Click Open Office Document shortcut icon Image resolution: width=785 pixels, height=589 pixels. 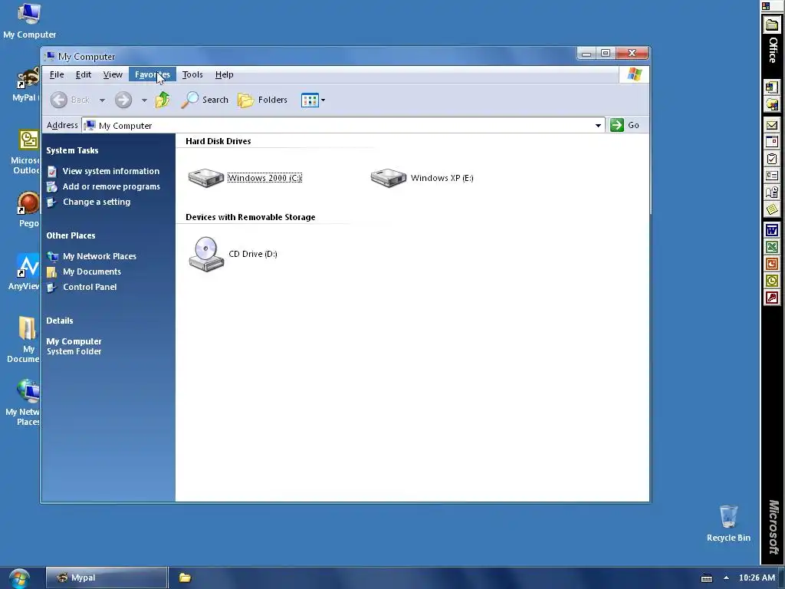coord(772,104)
